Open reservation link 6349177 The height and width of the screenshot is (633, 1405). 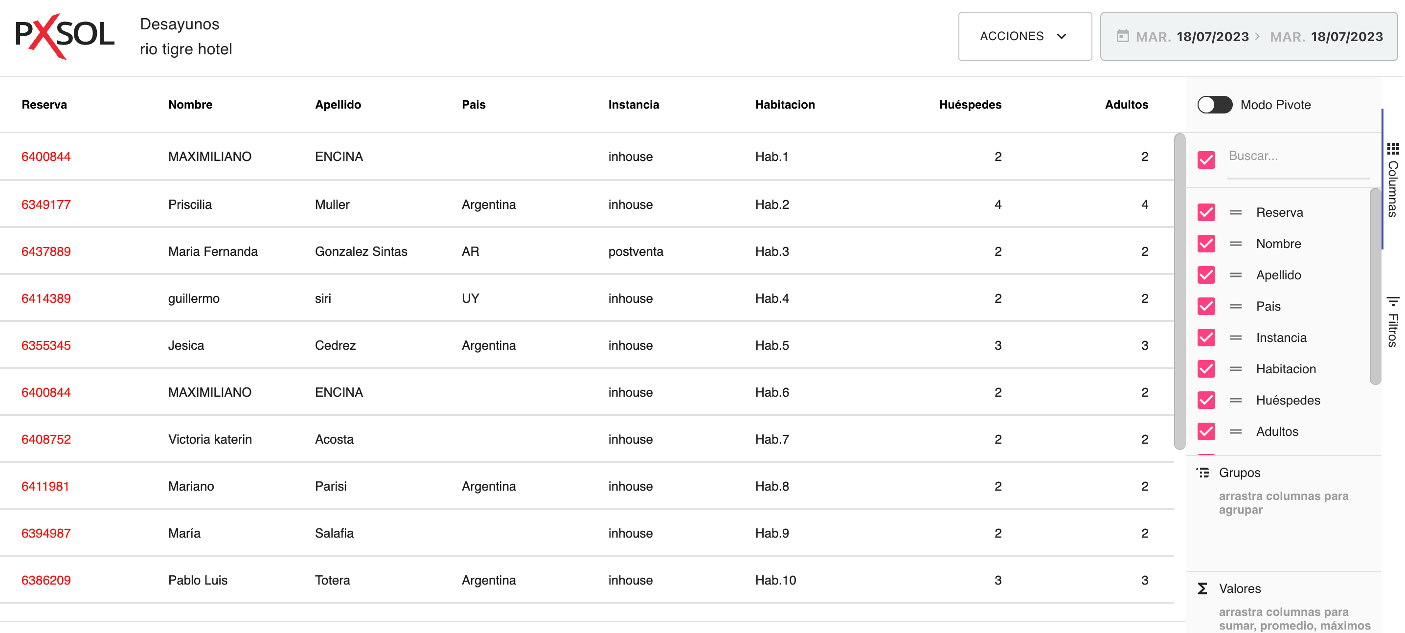(46, 204)
